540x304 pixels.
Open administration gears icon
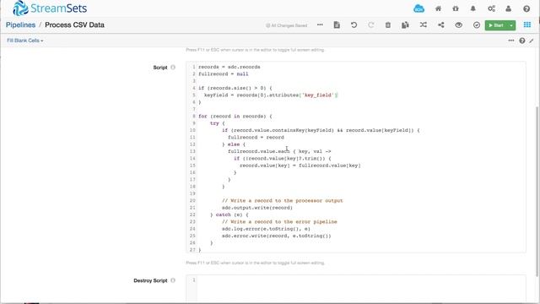tap(491, 8)
